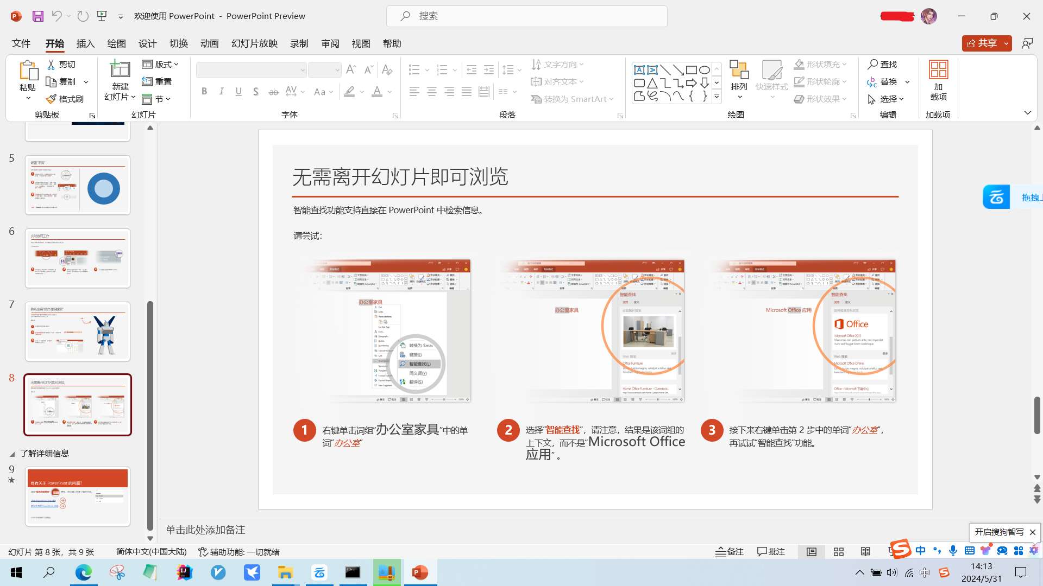Screen dimensions: 1043x586
Task: Switch to Reading view in status bar
Action: point(866,552)
